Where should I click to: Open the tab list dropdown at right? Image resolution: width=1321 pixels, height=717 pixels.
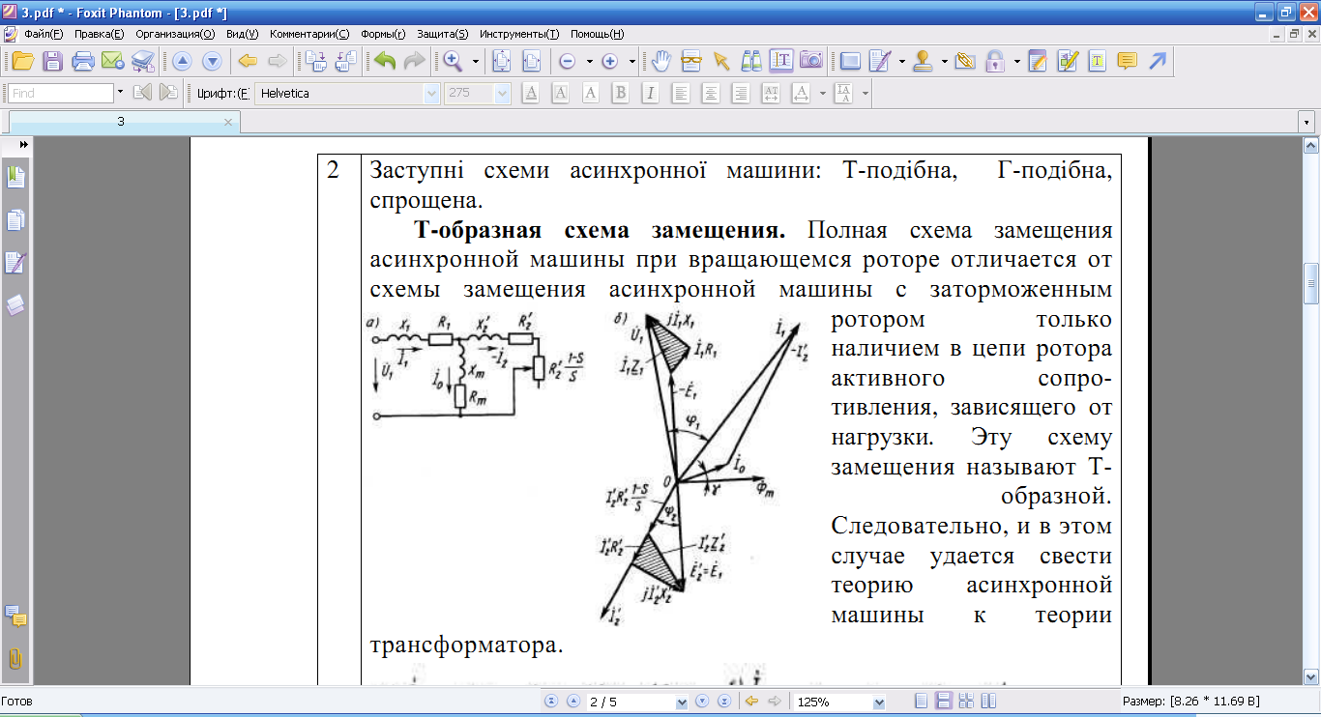coord(1307,124)
